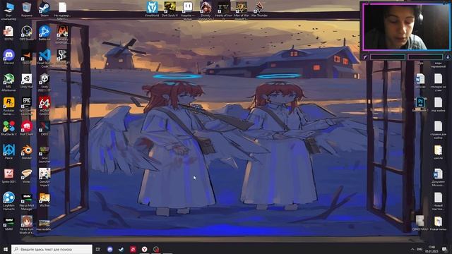Open the OBS Studio shortcut
The height and width of the screenshot is (254, 452).
(27, 33)
